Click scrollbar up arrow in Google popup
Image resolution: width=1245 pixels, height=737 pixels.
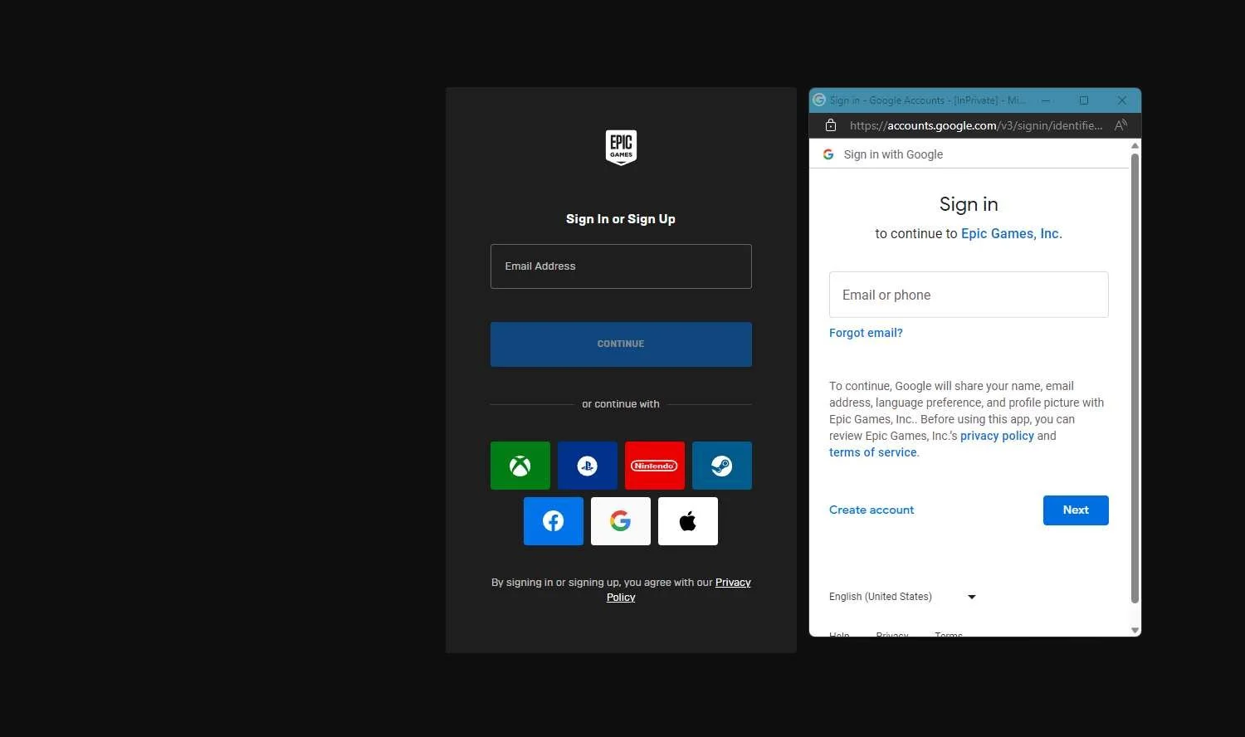click(1135, 145)
